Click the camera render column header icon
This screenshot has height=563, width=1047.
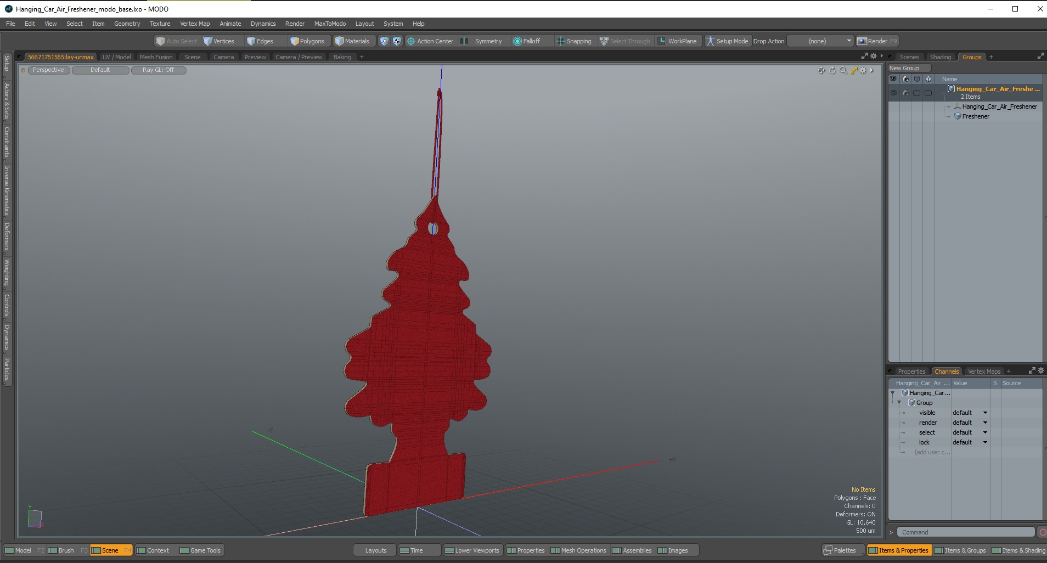coord(905,79)
